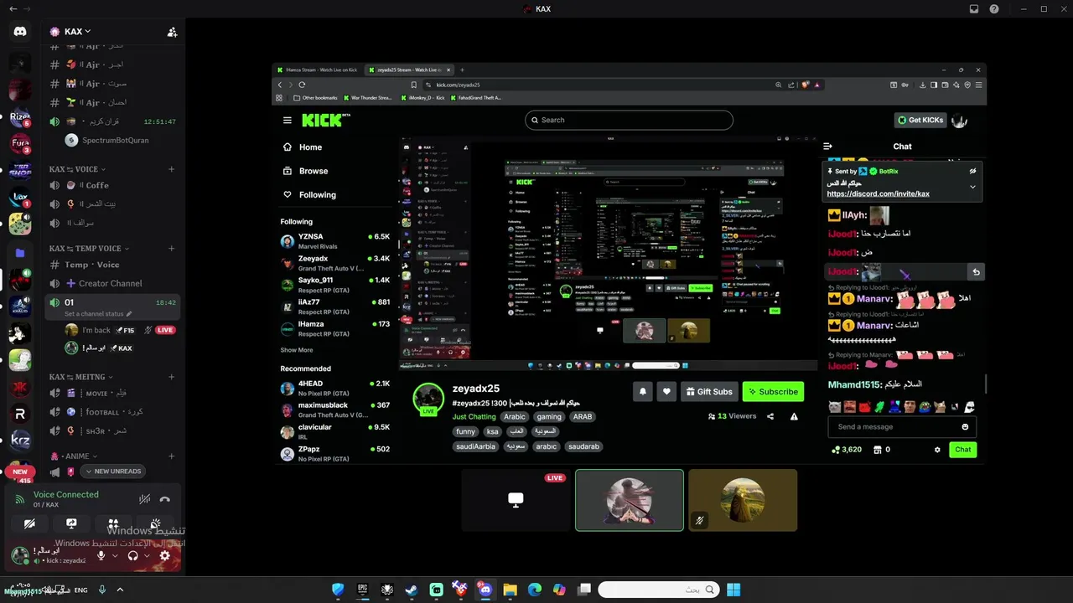Open Kick hamburger menu
The width and height of the screenshot is (1073, 603).
click(x=288, y=120)
